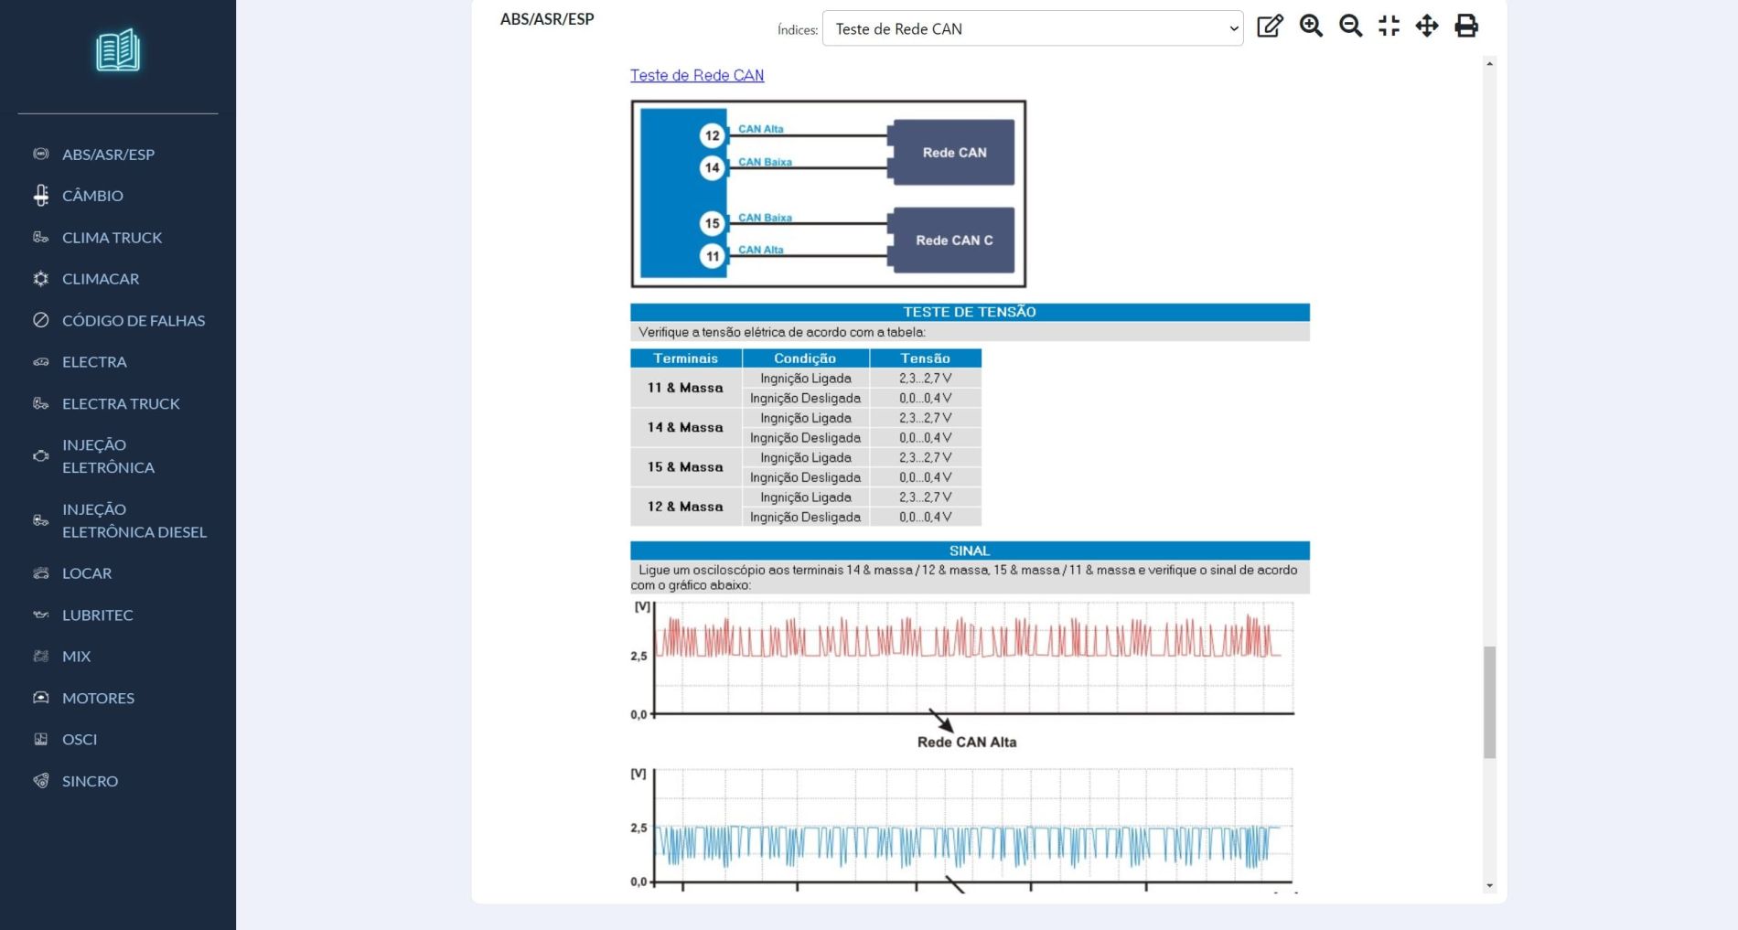The width and height of the screenshot is (1738, 930).
Task: Click the book logo in sidebar
Action: click(x=118, y=50)
